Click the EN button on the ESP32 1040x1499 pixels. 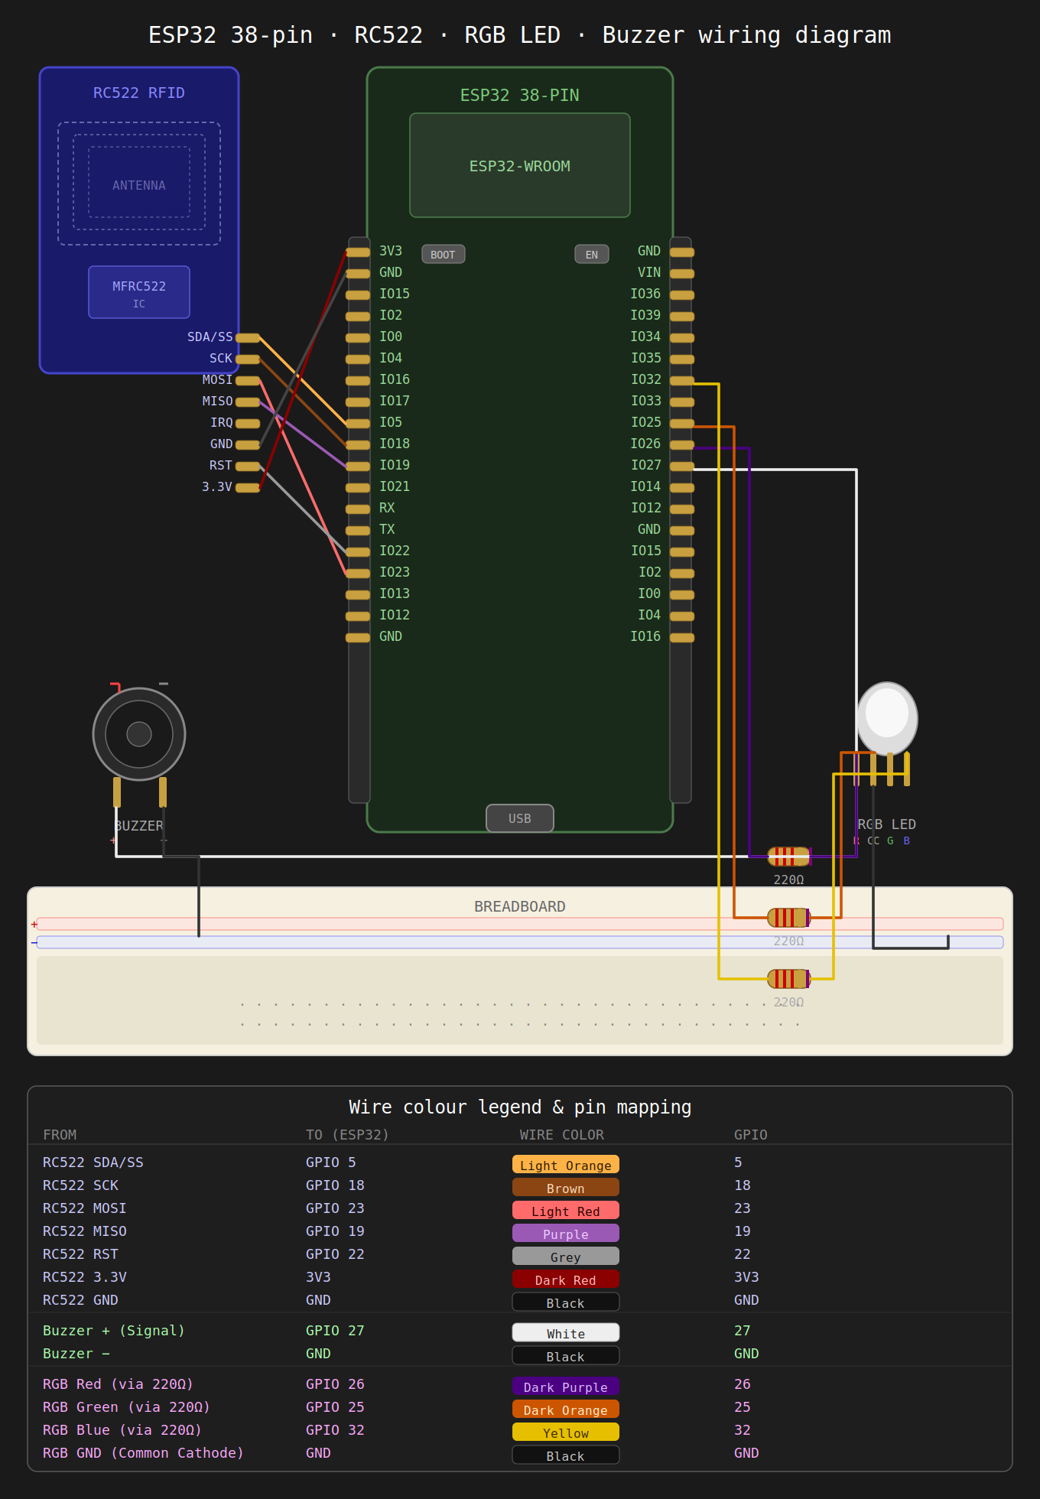[x=592, y=254]
